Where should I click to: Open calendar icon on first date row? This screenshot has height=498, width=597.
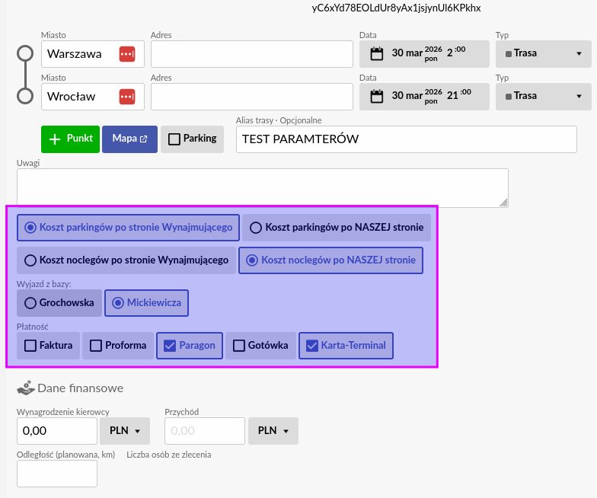coord(376,53)
